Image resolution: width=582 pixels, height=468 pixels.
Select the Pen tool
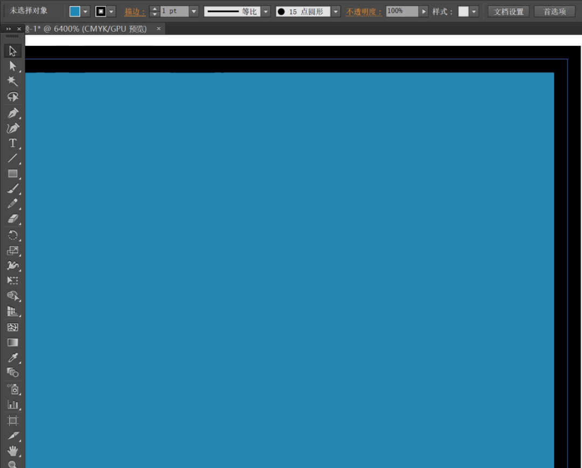pyautogui.click(x=12, y=113)
